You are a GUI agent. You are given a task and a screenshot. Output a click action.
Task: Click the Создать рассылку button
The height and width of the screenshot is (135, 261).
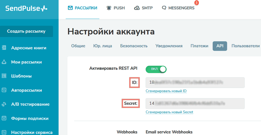tap(26, 31)
